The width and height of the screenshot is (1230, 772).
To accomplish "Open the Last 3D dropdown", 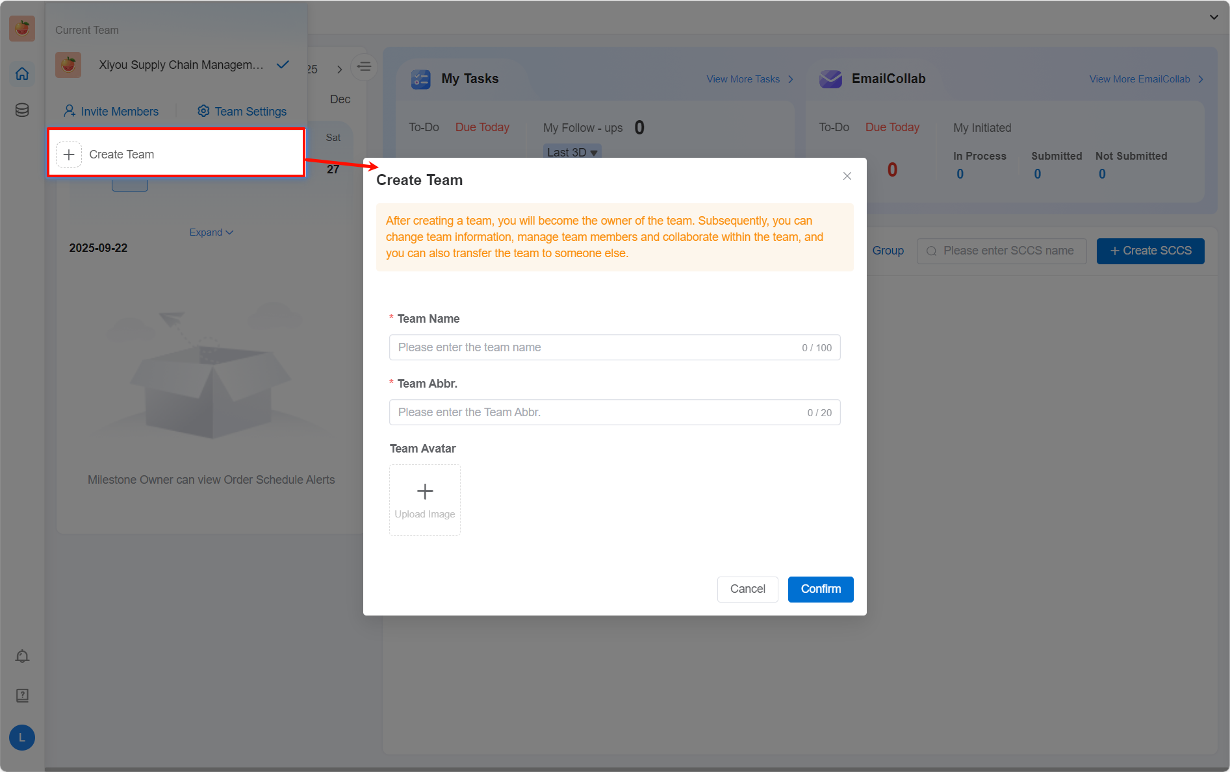I will (x=572, y=152).
